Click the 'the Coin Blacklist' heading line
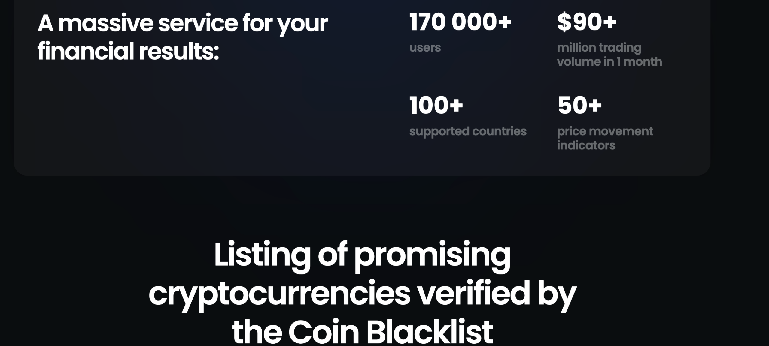Screen dimensions: 769x346 pyautogui.click(x=363, y=332)
